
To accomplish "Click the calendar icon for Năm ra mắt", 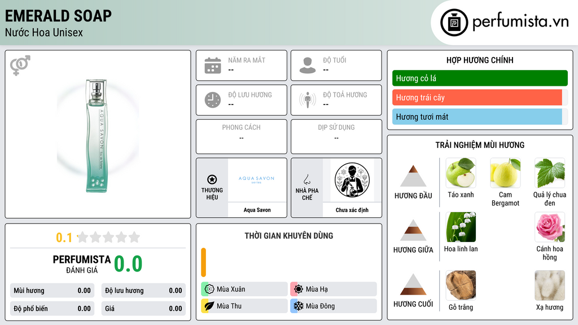I will point(213,65).
